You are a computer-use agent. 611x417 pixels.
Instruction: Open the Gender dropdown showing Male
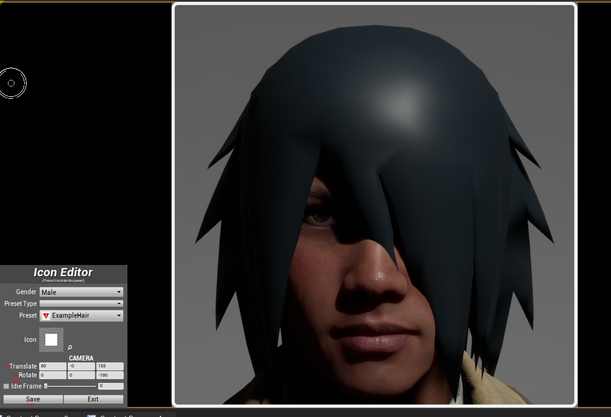pos(81,292)
